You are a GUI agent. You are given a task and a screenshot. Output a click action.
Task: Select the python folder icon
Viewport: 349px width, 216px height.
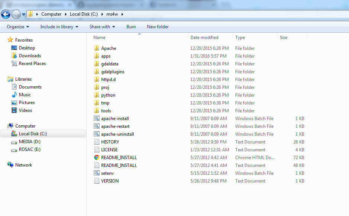click(97, 95)
